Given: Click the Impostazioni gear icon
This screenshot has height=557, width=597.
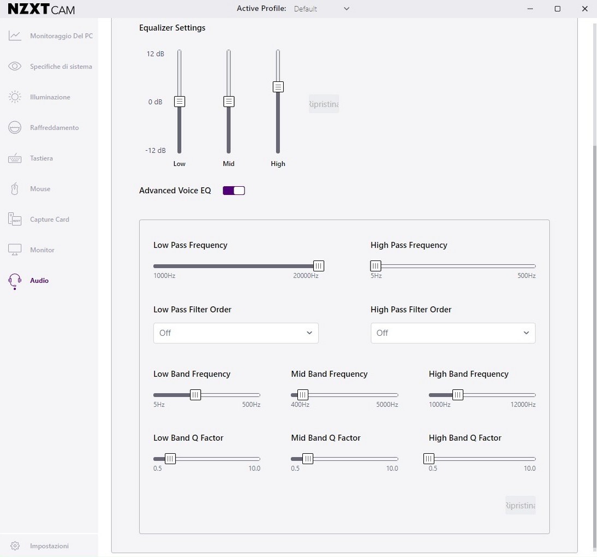Looking at the screenshot, I should [15, 546].
